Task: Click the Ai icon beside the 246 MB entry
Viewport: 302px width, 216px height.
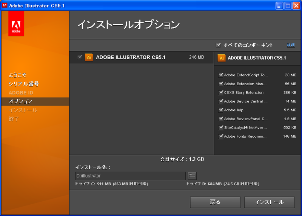Action: point(89,57)
